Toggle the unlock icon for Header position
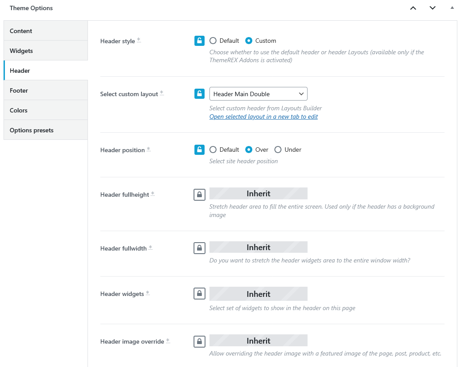460x367 pixels. tap(199, 150)
